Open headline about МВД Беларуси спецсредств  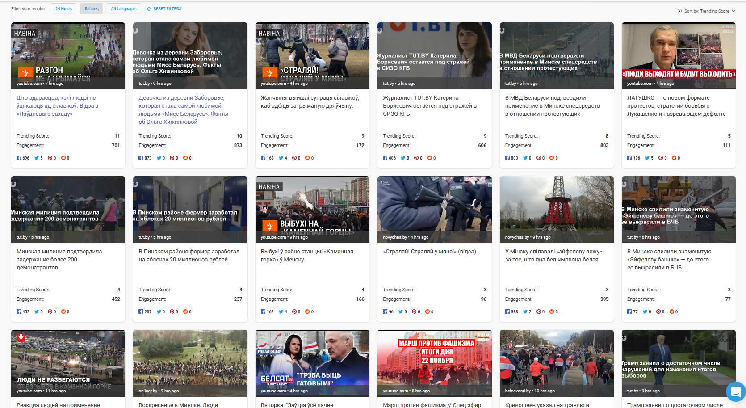pyautogui.click(x=552, y=105)
